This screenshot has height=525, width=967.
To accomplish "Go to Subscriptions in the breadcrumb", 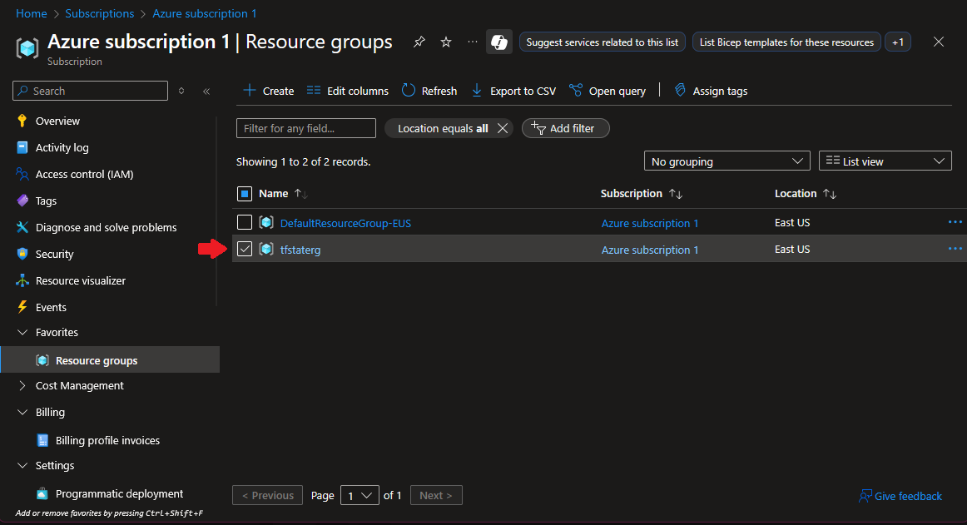I will [99, 13].
